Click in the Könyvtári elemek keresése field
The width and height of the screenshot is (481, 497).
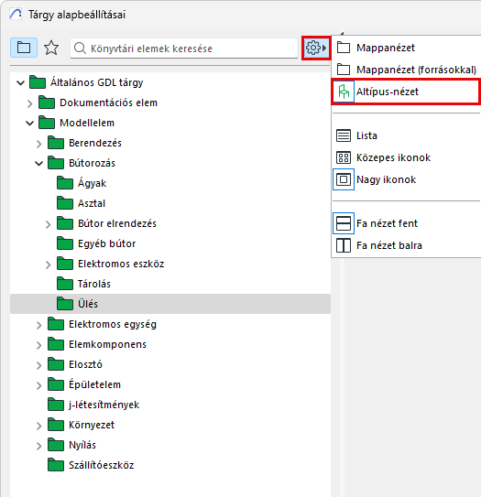point(184,49)
